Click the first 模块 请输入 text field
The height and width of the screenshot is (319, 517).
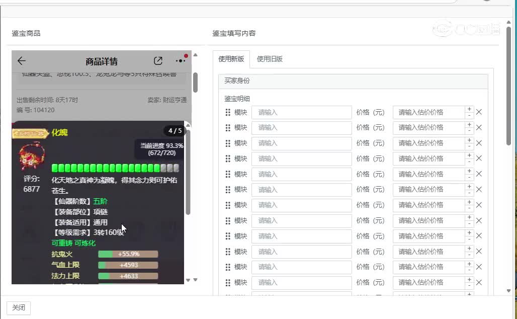301,112
